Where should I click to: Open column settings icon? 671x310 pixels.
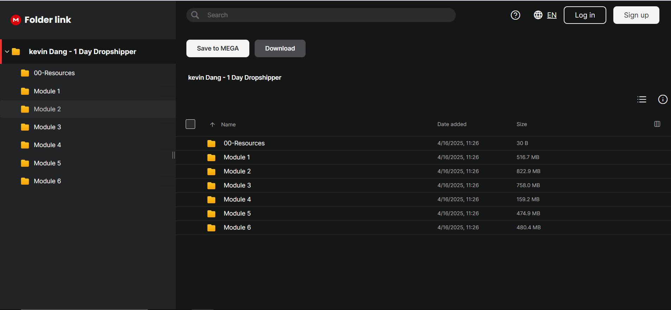657,124
